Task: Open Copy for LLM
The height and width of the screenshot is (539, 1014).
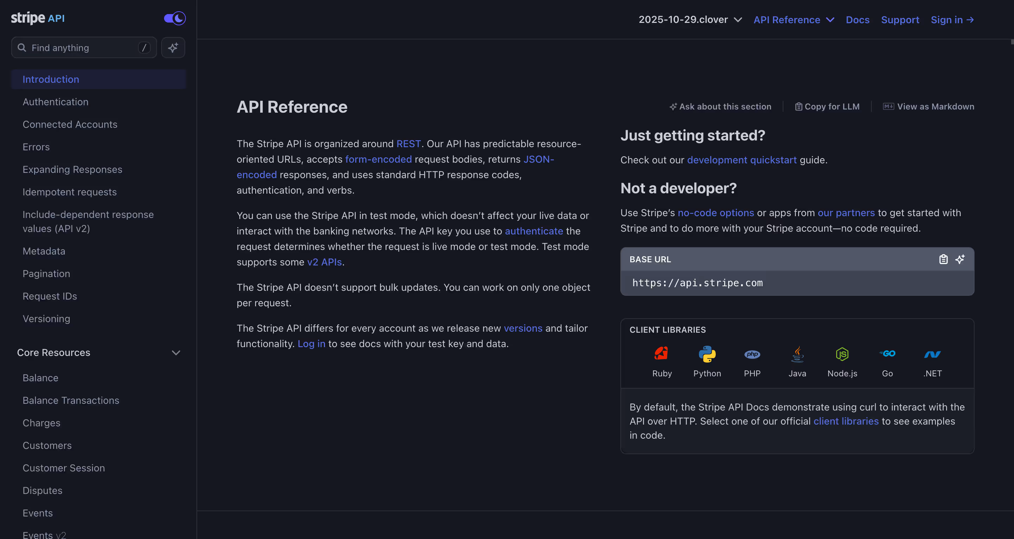Action: [827, 106]
